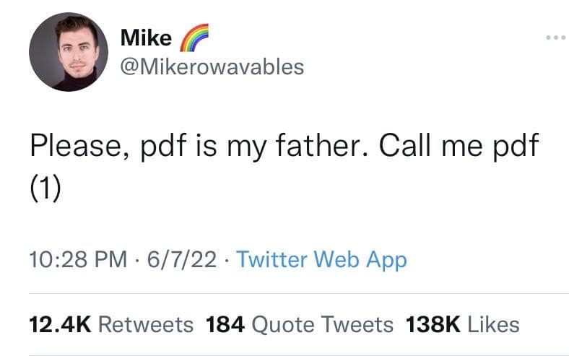Click the 10:28 PM timestamp
Image resolution: width=569 pixels, height=356 pixels.
tap(69, 260)
